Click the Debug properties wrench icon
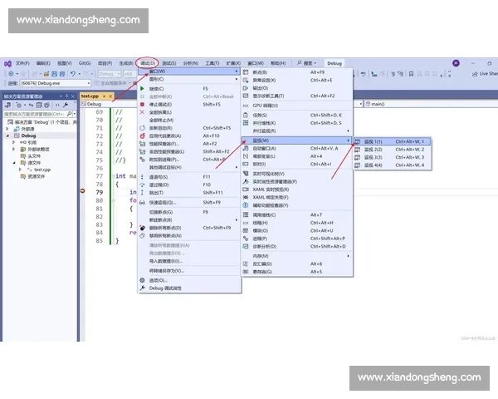 pyautogui.click(x=142, y=288)
